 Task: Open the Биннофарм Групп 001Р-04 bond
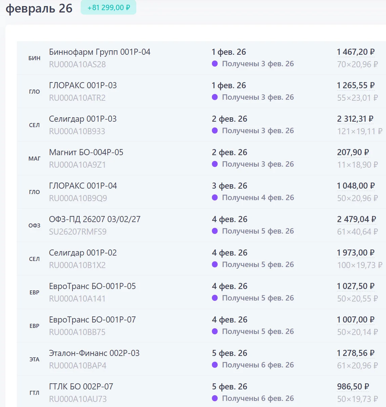[100, 52]
